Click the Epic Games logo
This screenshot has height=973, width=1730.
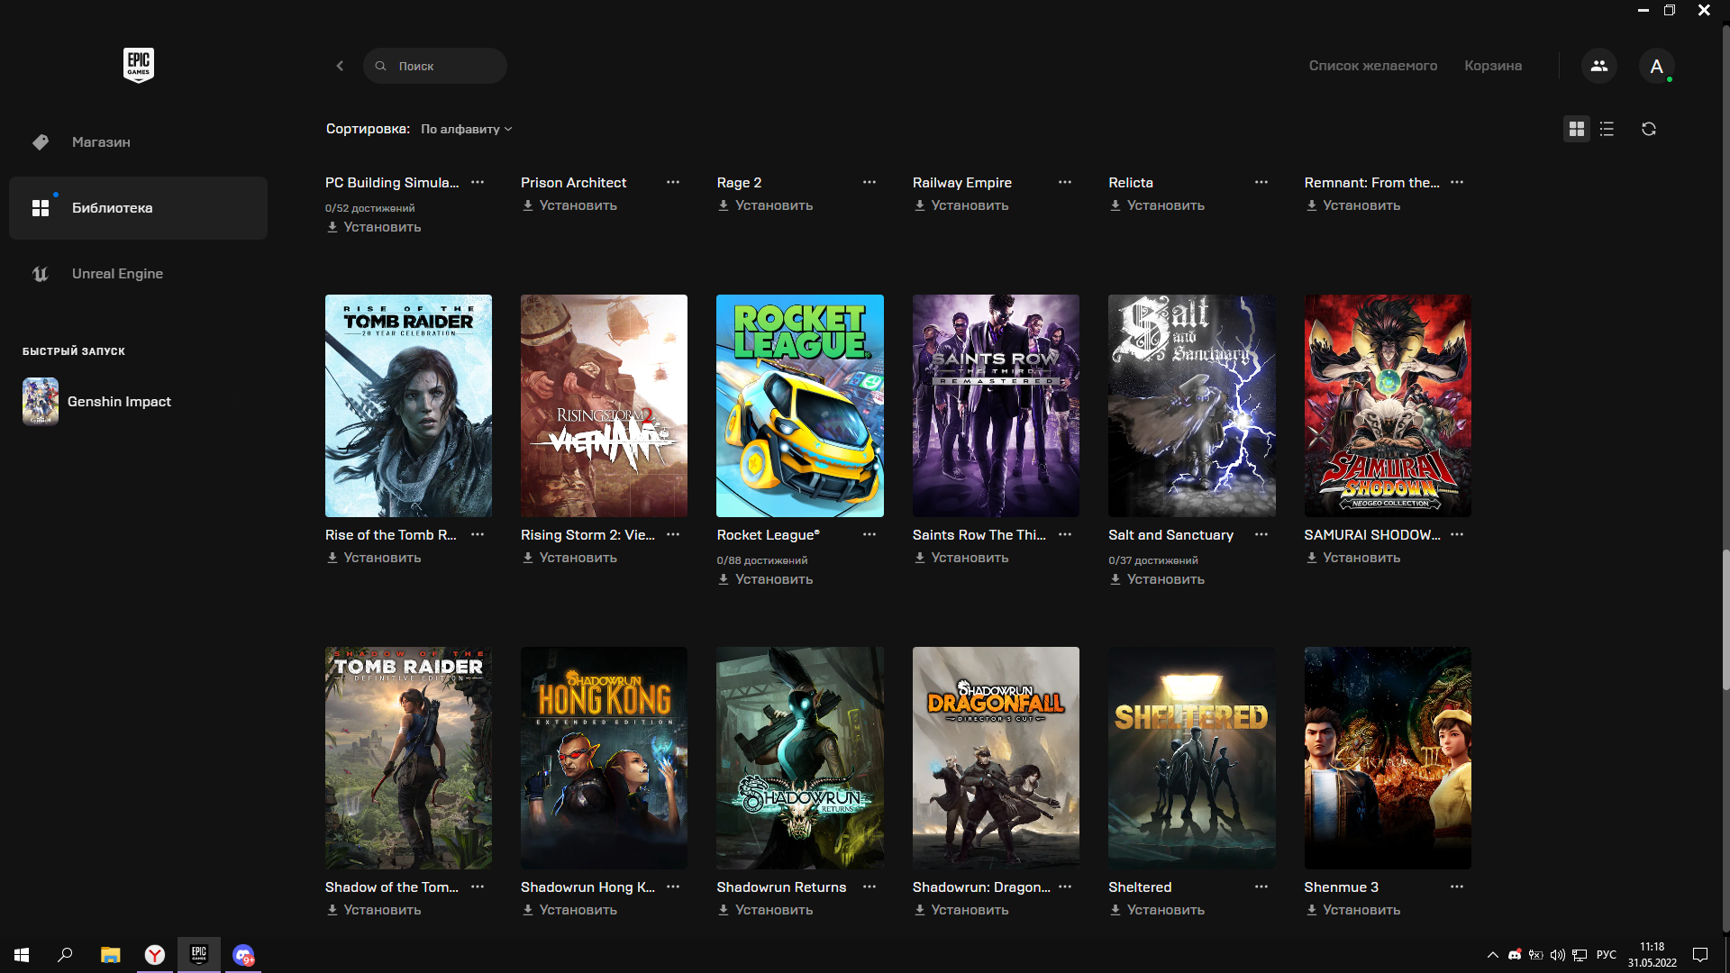click(139, 65)
